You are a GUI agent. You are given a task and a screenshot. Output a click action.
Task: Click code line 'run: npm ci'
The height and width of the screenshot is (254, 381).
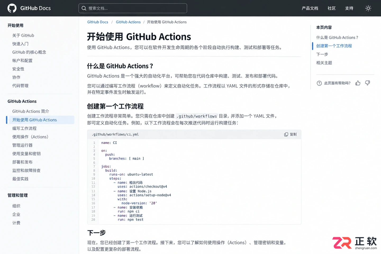pos(129,211)
